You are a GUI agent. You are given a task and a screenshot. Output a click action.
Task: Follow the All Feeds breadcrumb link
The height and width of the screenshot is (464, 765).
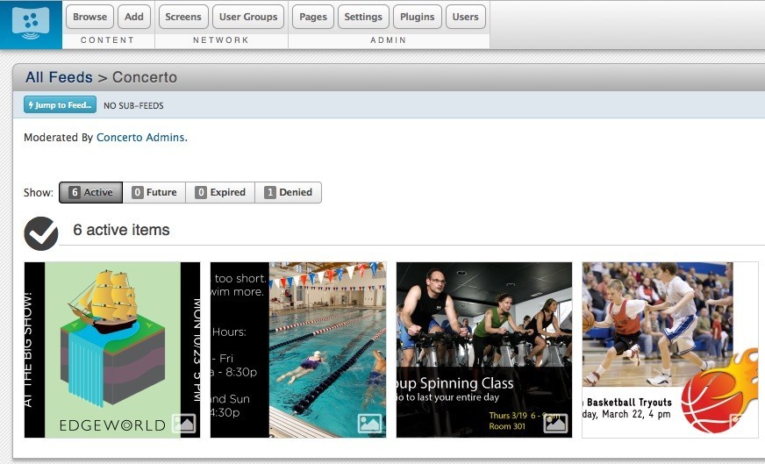tap(59, 77)
